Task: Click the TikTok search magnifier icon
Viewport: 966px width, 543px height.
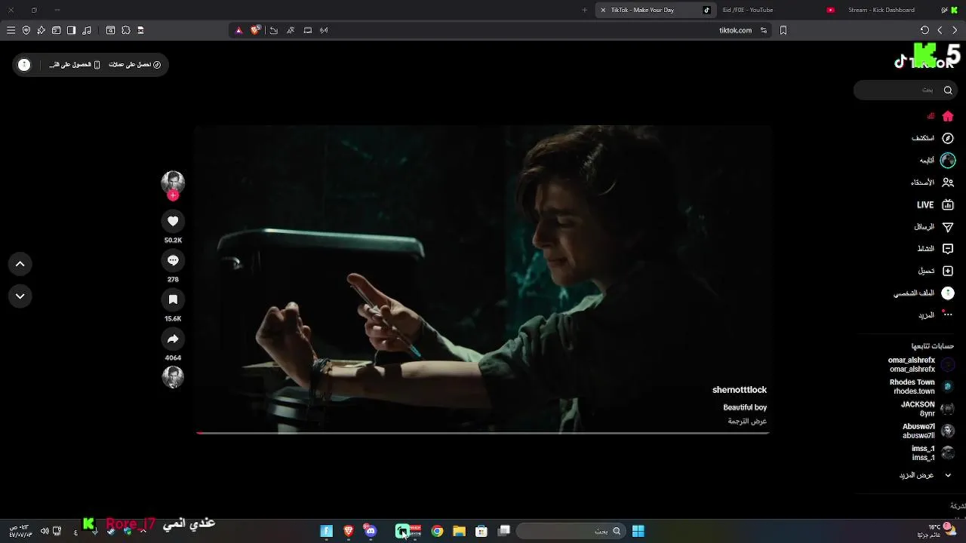Action: [948, 90]
